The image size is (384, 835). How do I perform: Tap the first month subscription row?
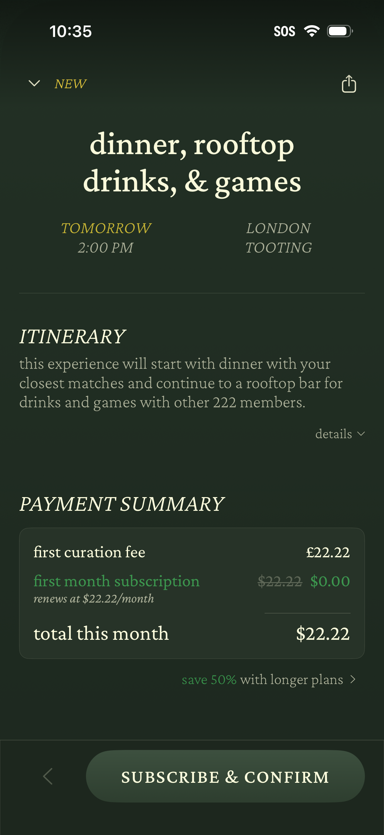[x=192, y=585]
